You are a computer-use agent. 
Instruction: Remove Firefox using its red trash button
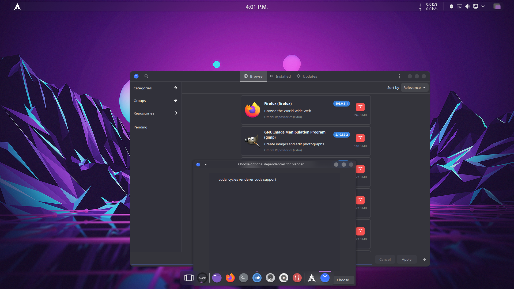click(360, 107)
